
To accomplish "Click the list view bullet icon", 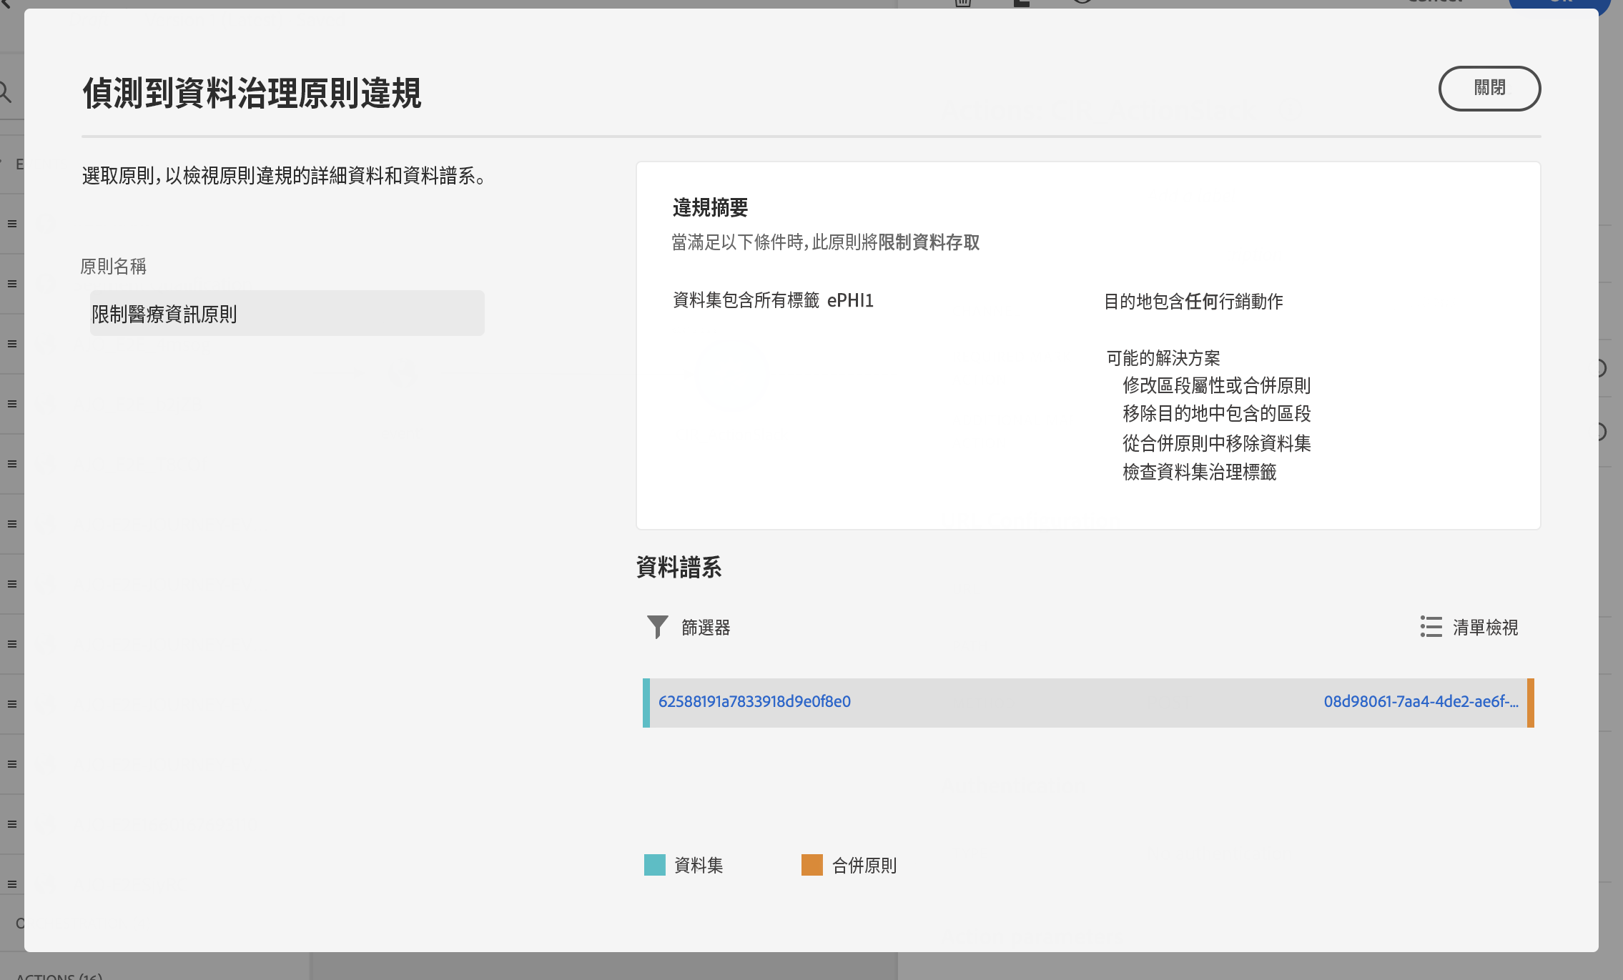I will 1431,627.
